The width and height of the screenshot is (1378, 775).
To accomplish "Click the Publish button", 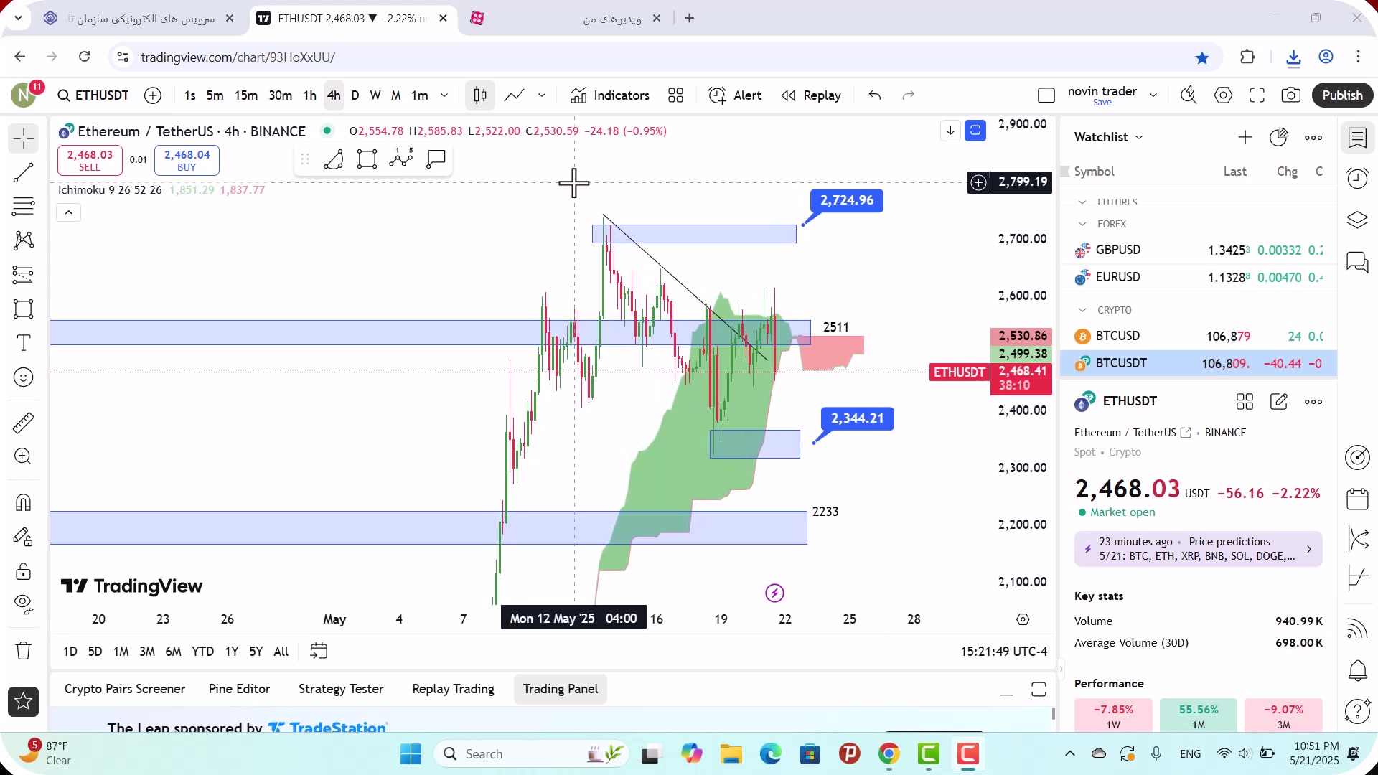I will point(1342,95).
